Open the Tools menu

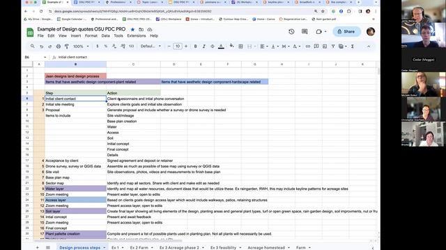pyautogui.click(x=118, y=35)
